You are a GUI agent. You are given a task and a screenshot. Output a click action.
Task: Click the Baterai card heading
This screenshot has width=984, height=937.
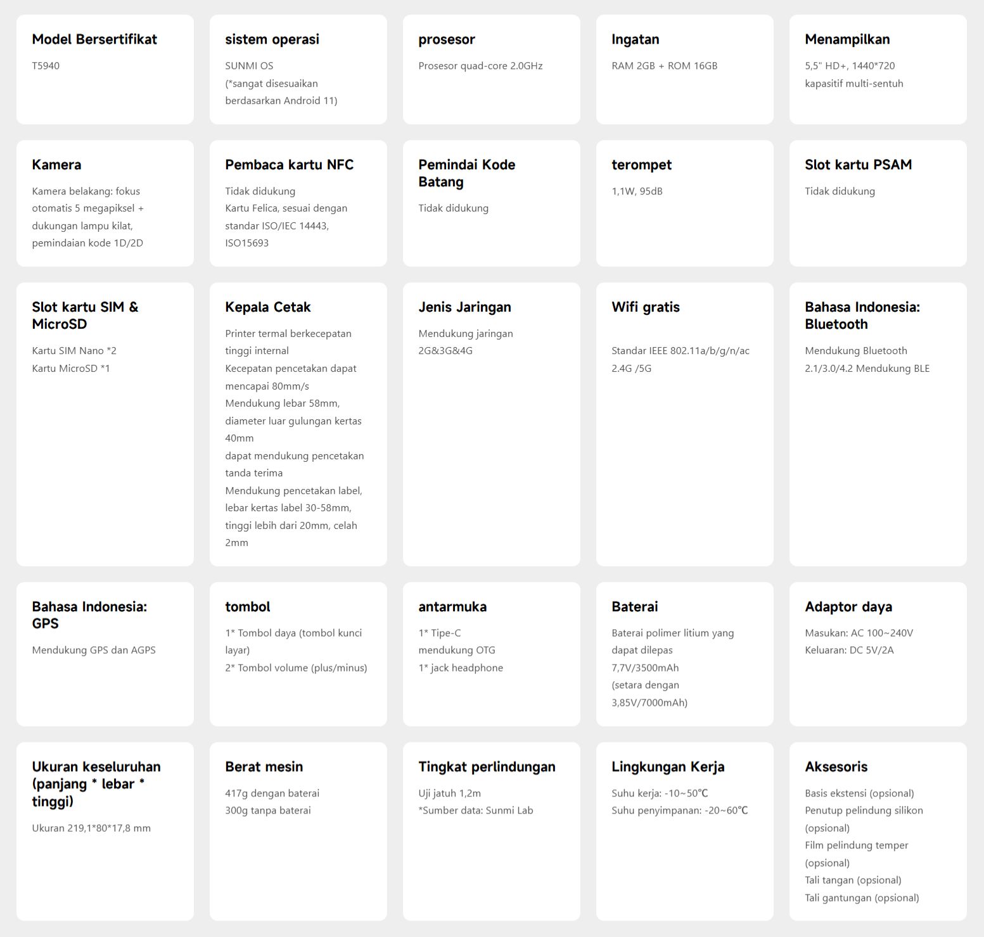(634, 607)
